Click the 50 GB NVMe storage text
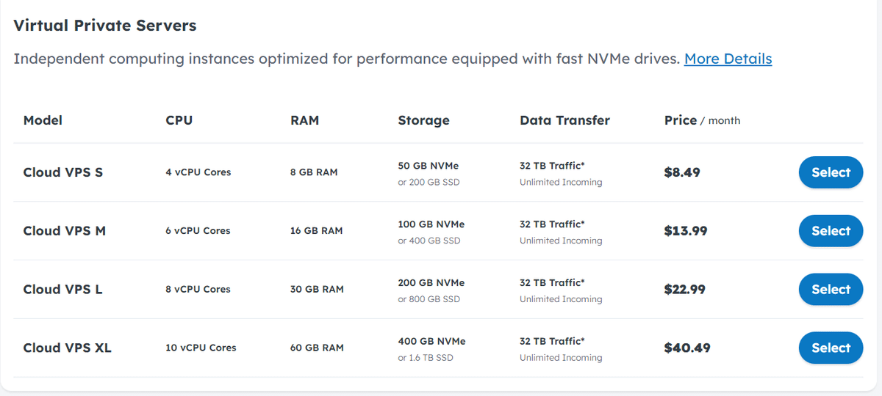Screen dimensions: 882x396 point(429,166)
